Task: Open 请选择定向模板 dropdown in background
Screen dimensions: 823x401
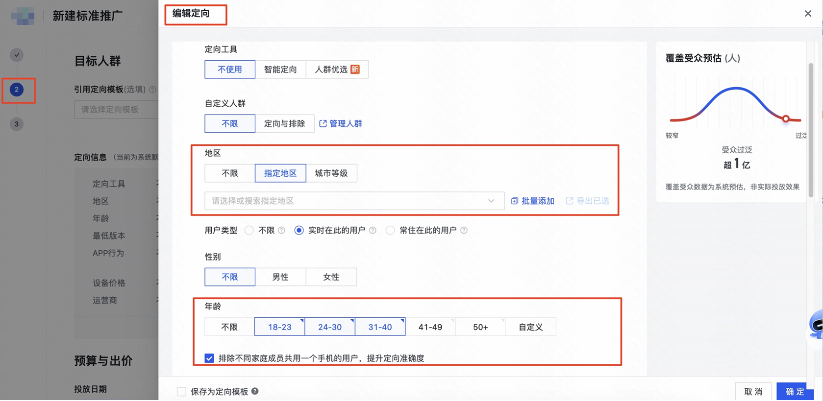Action: point(116,110)
